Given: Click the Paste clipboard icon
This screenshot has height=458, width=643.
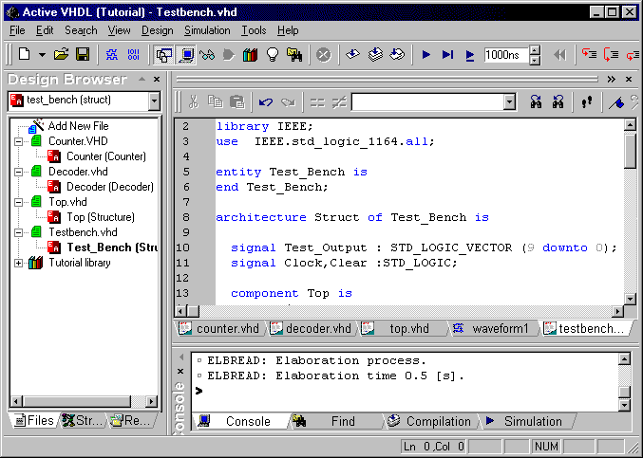Looking at the screenshot, I should tap(237, 101).
